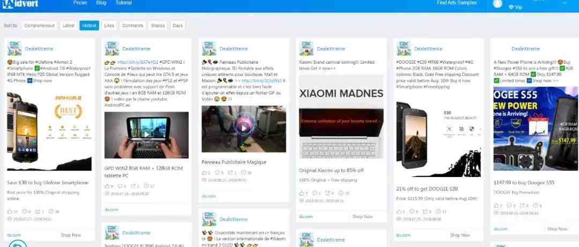The image size is (579, 247).
Task: Sort ads by Comments
Action: click(132, 26)
